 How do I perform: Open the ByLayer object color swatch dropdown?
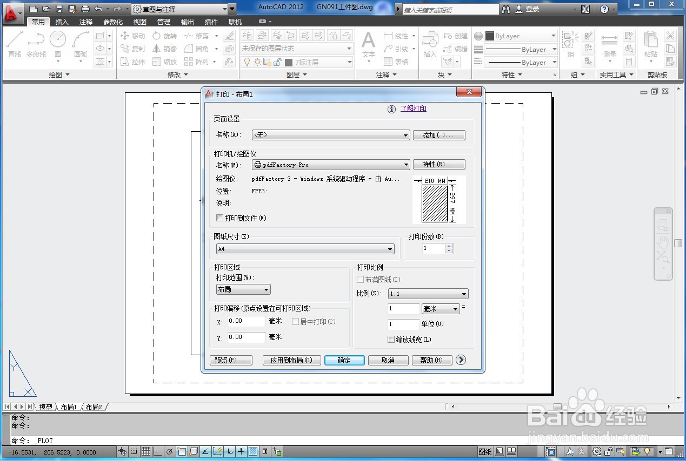point(521,36)
